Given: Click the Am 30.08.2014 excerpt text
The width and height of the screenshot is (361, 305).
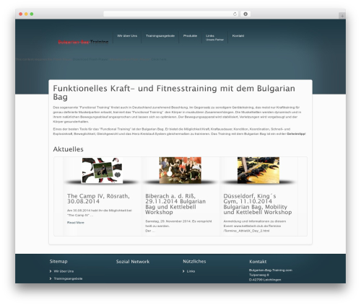Looking at the screenshot, I should pyautogui.click(x=100, y=213).
